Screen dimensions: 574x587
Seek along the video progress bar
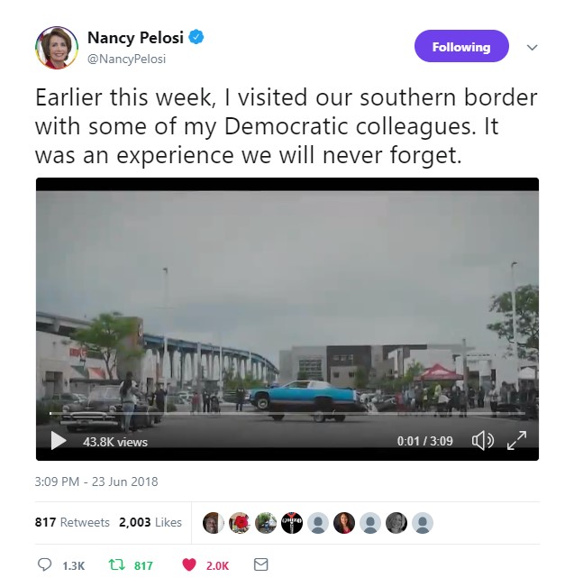(287, 413)
